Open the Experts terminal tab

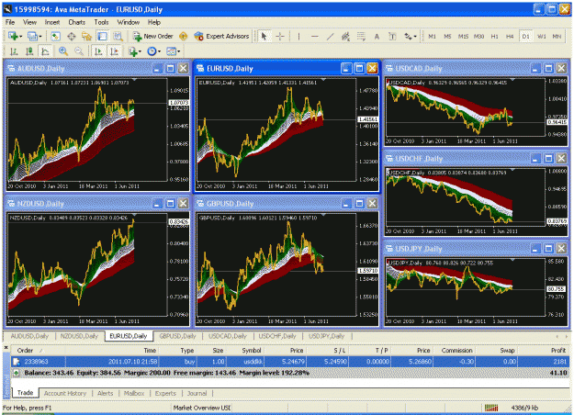coord(165,393)
